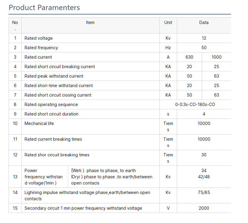Select the 2000 data value

point(204,208)
